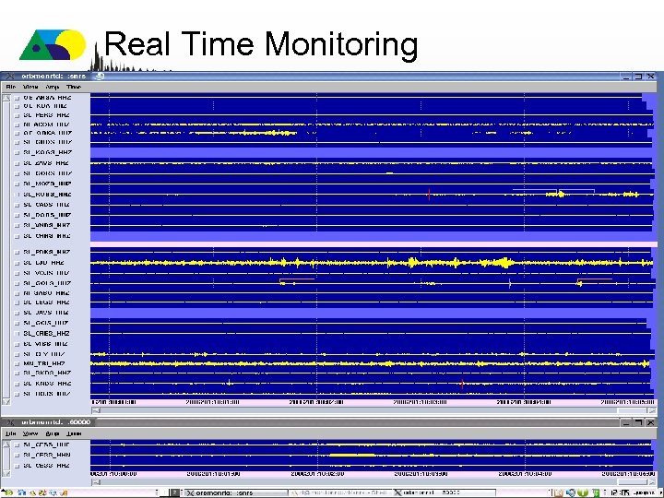This screenshot has height=498, width=664.
Task: Click the 10:01:00 time label in :snrs window
Action: [213, 402]
